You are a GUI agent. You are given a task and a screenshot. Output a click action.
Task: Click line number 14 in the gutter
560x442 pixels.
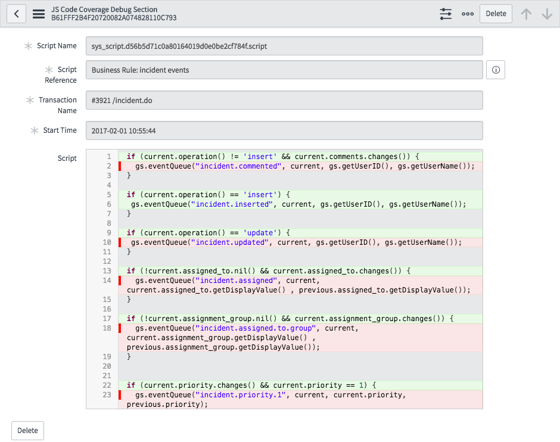point(107,281)
